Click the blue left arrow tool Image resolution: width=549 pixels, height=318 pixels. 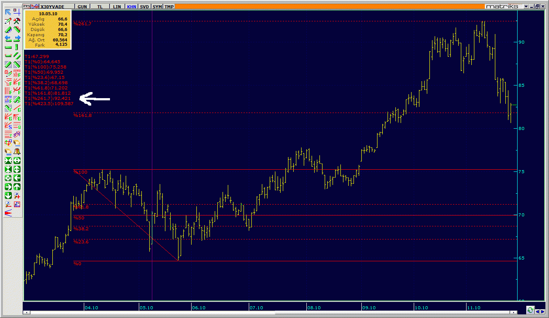pyautogui.click(x=8, y=38)
